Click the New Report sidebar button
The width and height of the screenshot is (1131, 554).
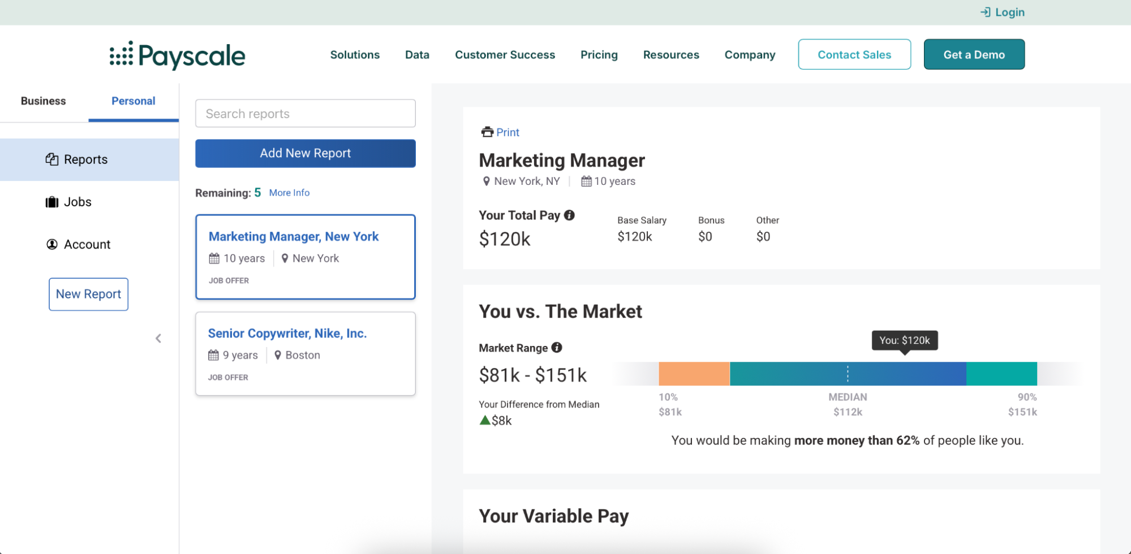[88, 294]
